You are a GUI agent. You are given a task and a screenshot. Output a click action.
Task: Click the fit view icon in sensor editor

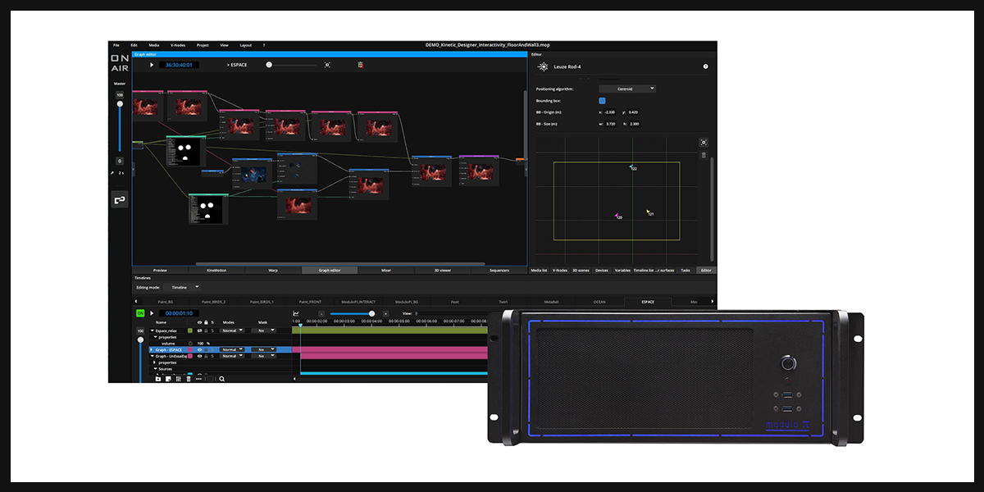(x=704, y=142)
